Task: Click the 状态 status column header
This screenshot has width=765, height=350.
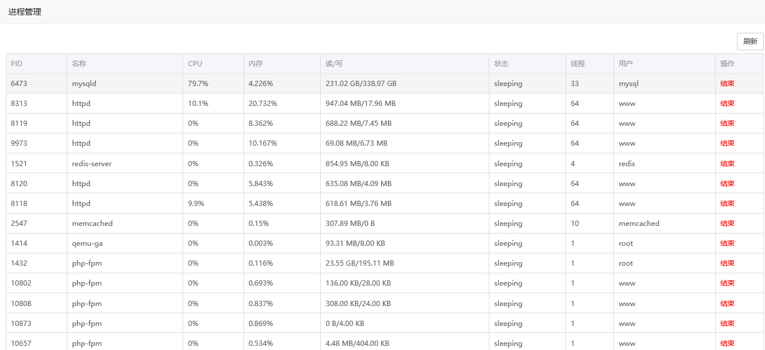Action: (x=501, y=64)
